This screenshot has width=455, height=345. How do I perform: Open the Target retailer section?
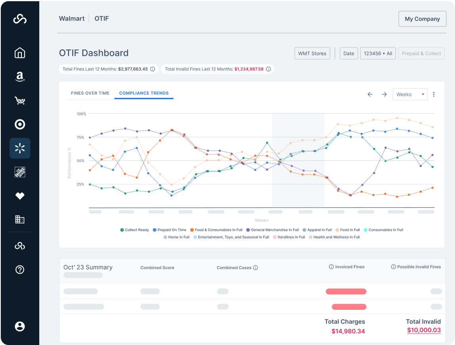pos(20,124)
